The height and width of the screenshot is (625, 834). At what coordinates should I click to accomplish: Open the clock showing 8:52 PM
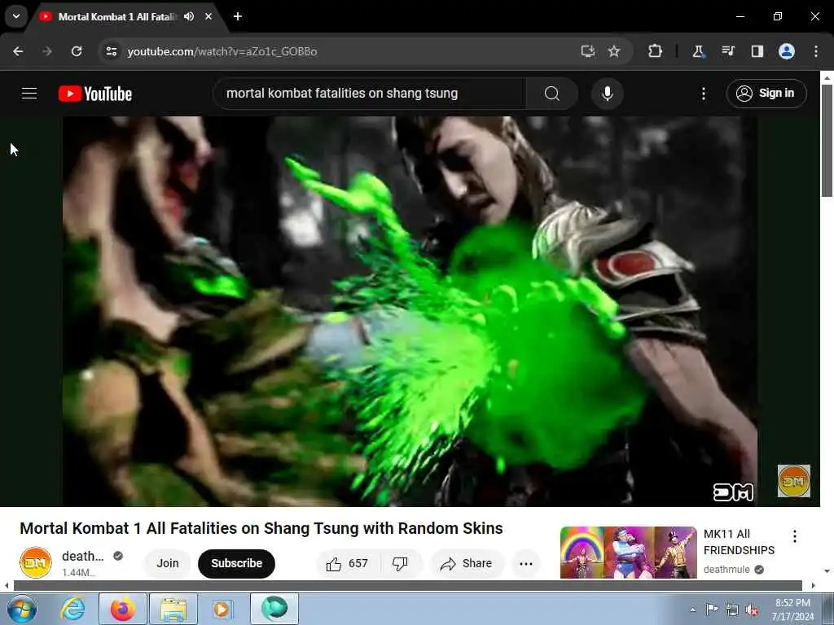[x=792, y=610]
